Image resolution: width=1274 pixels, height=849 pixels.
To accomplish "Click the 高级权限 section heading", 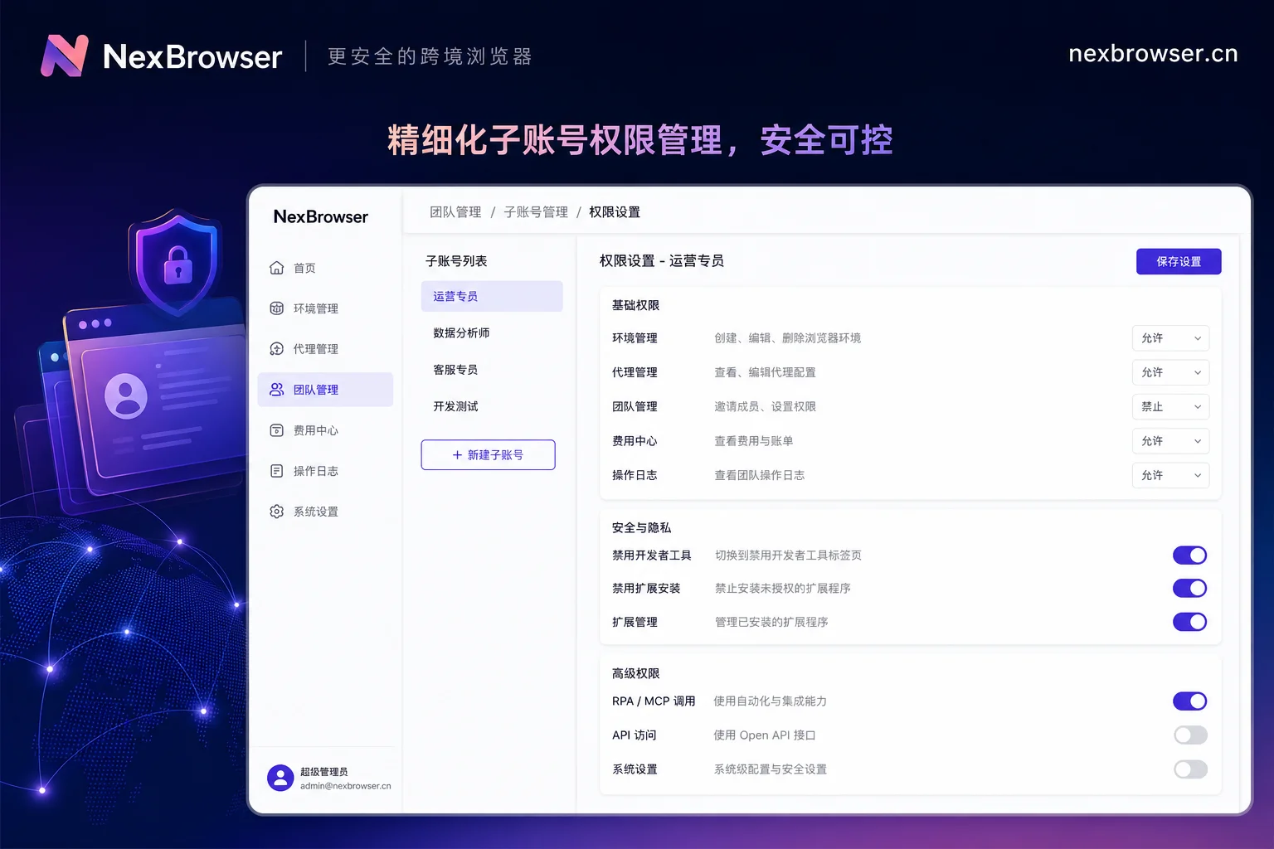I will point(635,673).
